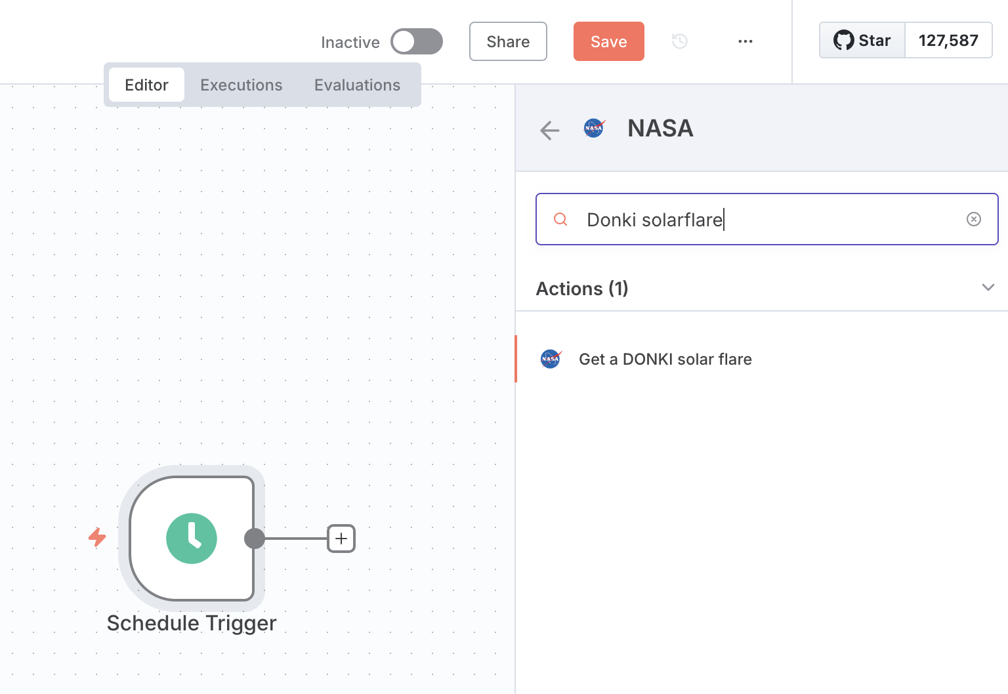Click the NASA panel title
This screenshot has width=1008, height=694.
point(660,129)
